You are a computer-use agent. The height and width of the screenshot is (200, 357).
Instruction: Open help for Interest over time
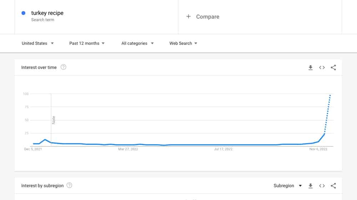tap(63, 67)
